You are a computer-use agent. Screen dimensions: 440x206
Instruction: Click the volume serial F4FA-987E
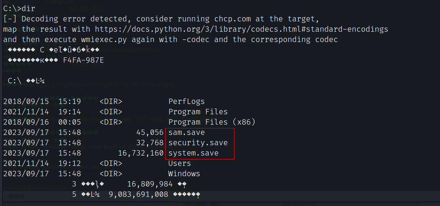[x=83, y=60]
